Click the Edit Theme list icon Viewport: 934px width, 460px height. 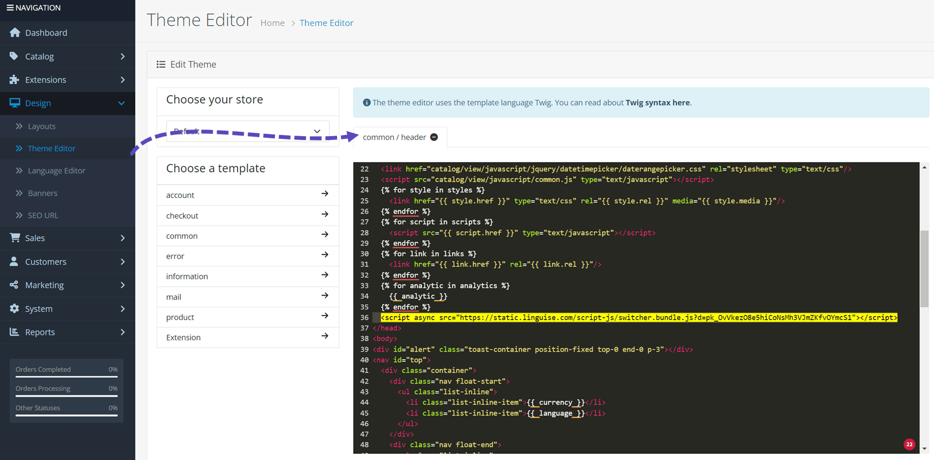(161, 64)
